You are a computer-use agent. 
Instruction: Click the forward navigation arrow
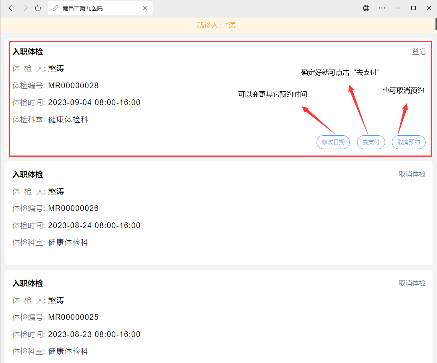26,8
